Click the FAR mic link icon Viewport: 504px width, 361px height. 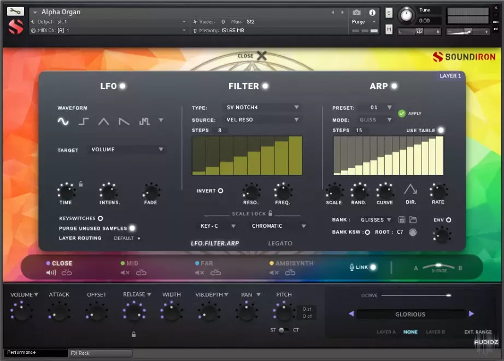(216, 273)
